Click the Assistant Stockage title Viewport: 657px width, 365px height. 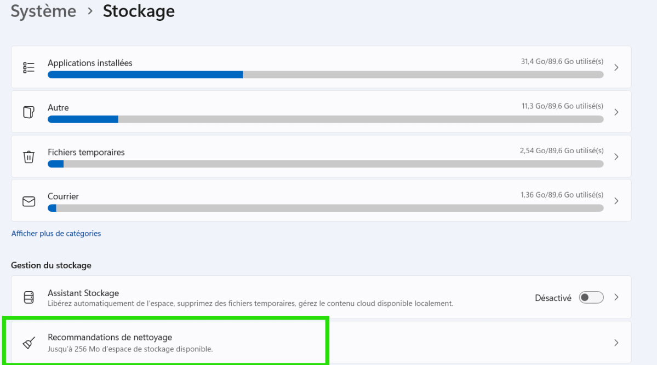click(83, 293)
